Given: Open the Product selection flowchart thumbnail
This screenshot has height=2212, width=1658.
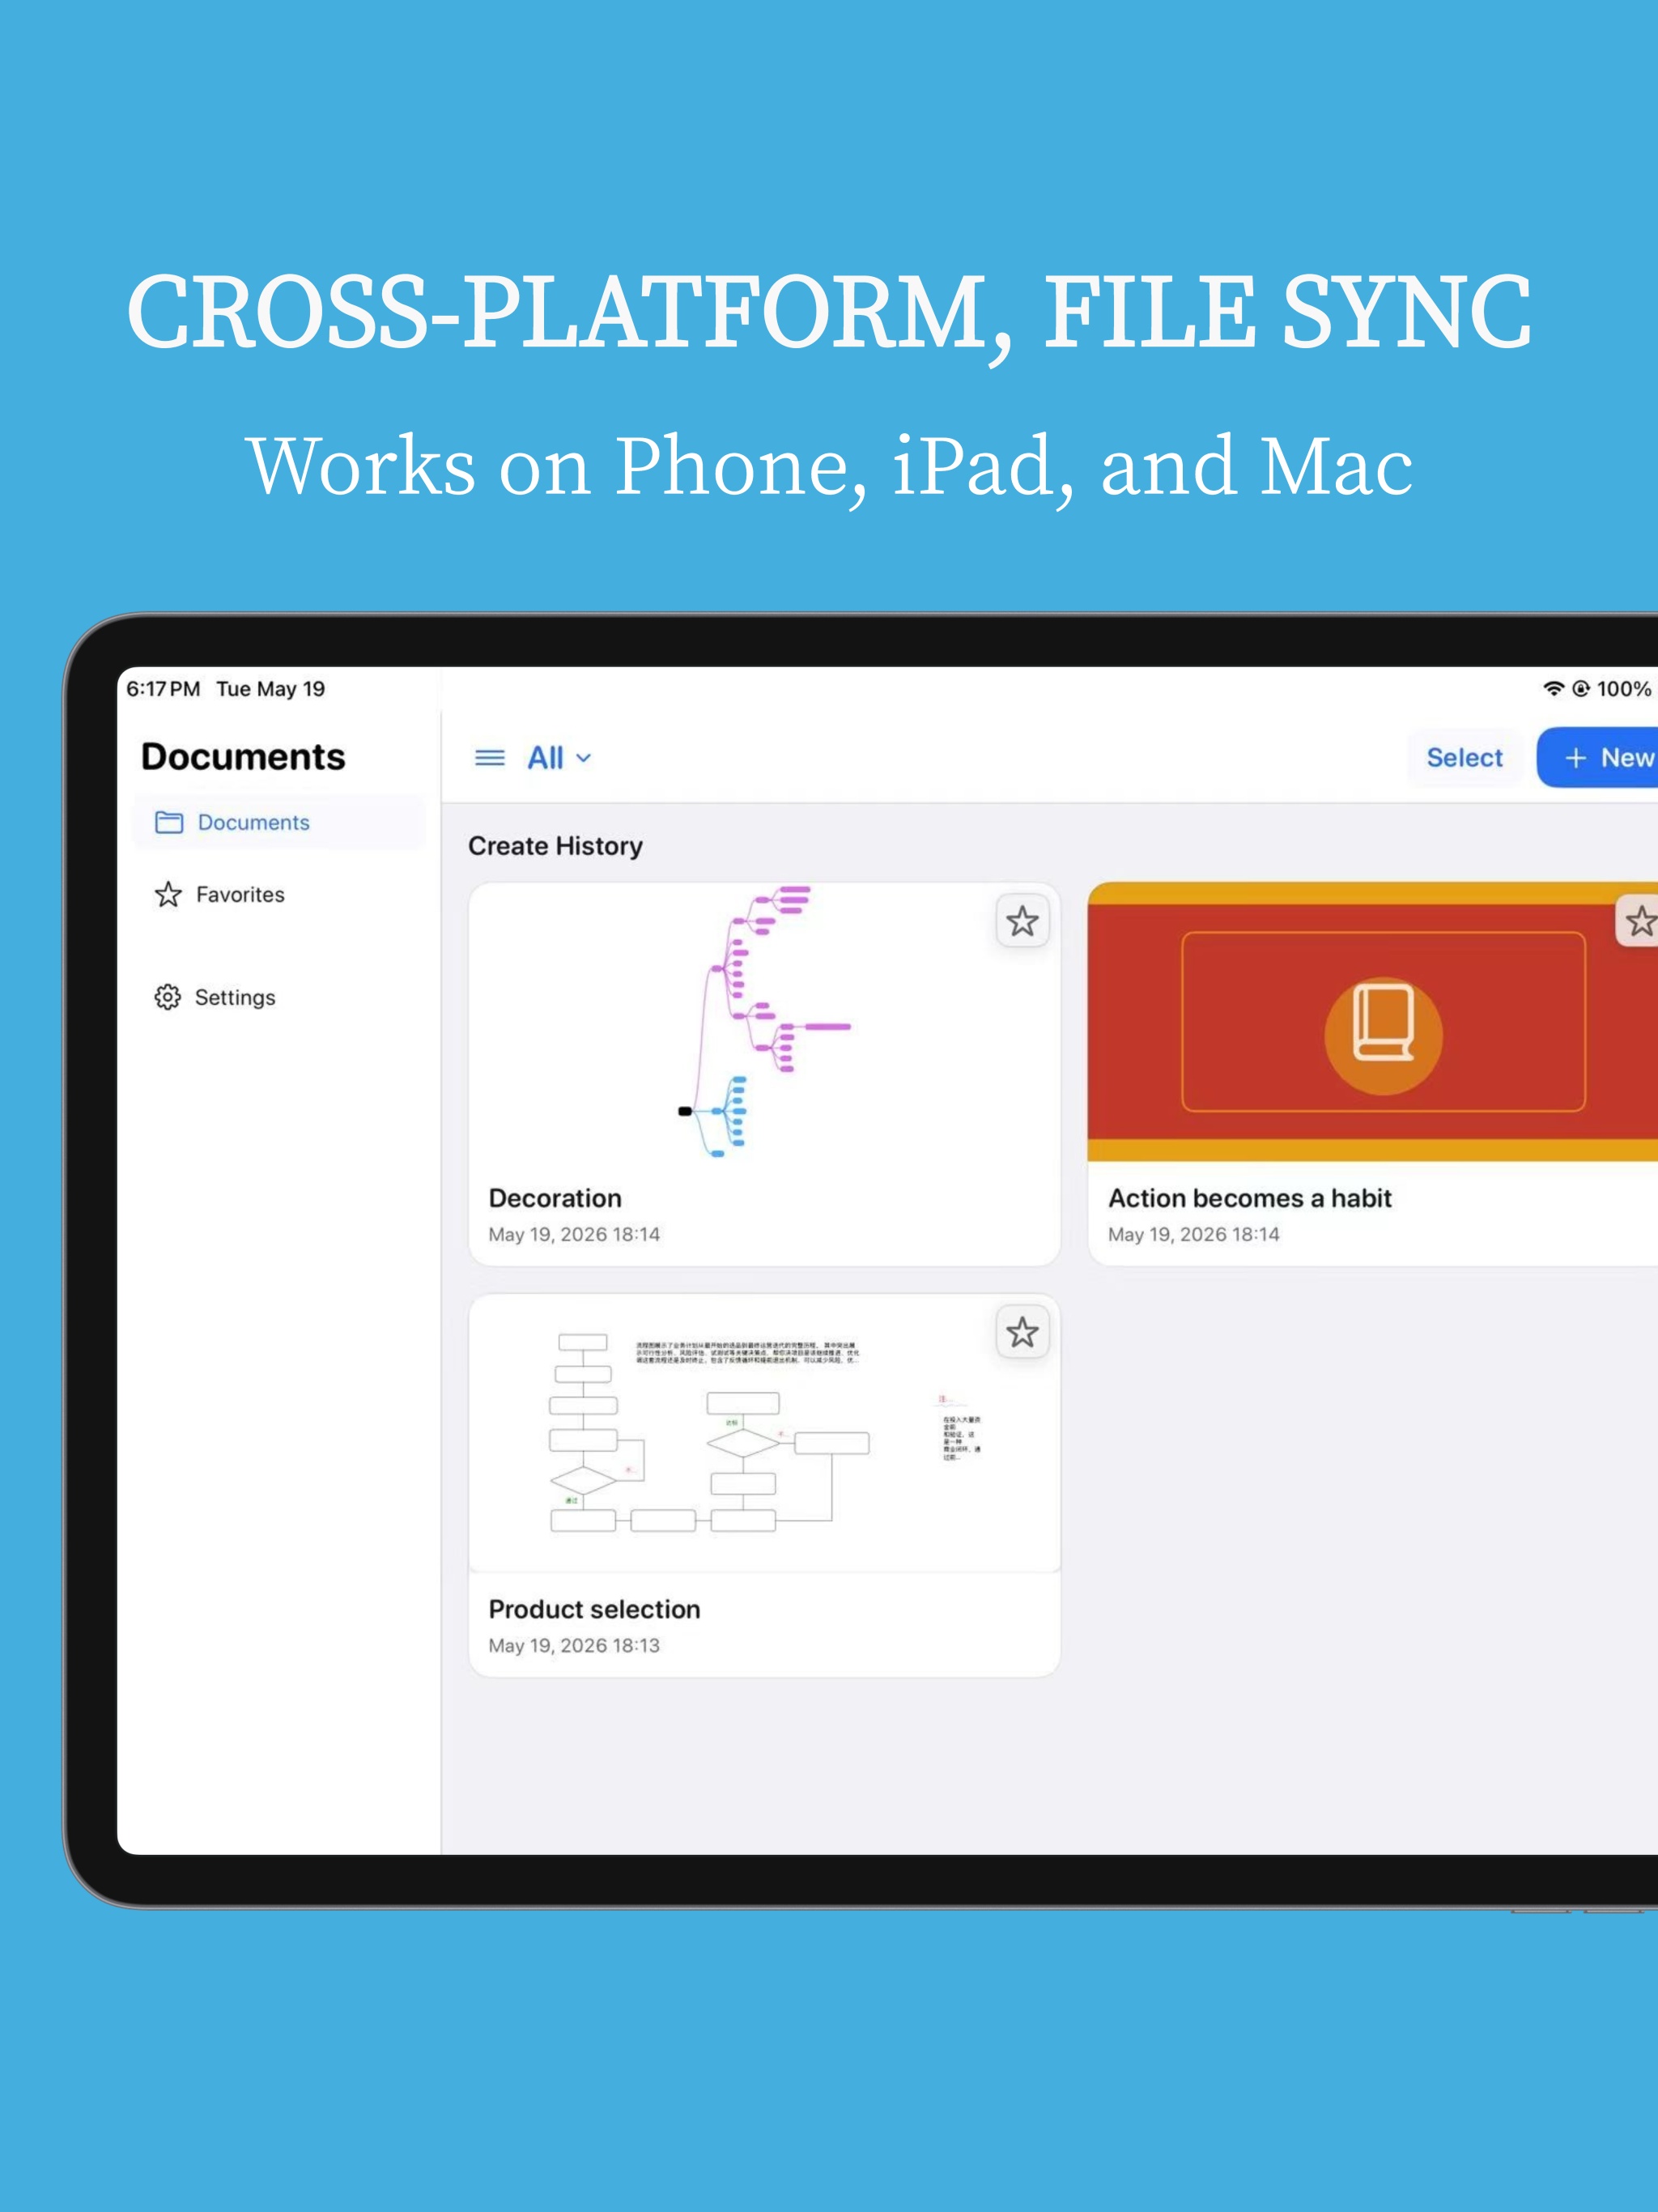Looking at the screenshot, I should point(764,1433).
